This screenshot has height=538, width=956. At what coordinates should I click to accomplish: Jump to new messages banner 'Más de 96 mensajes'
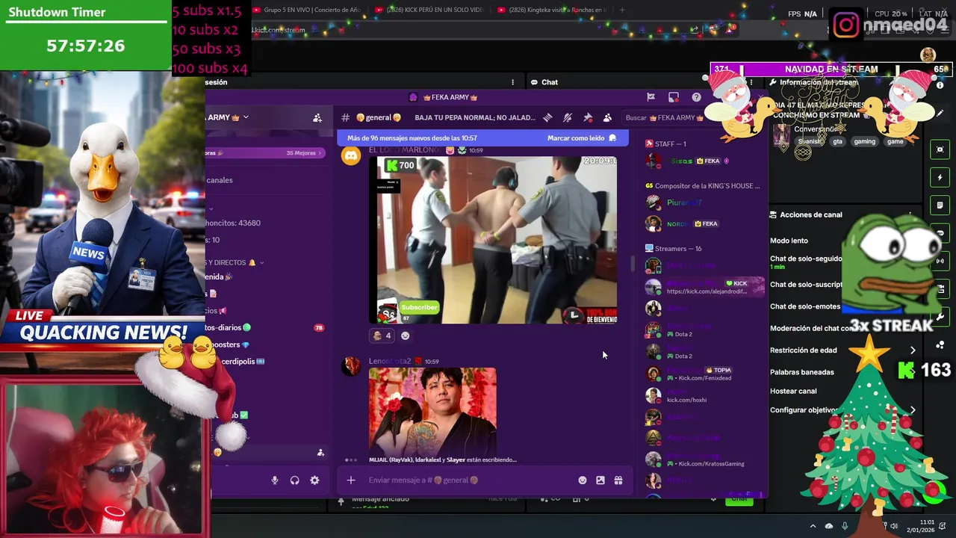coord(412,137)
